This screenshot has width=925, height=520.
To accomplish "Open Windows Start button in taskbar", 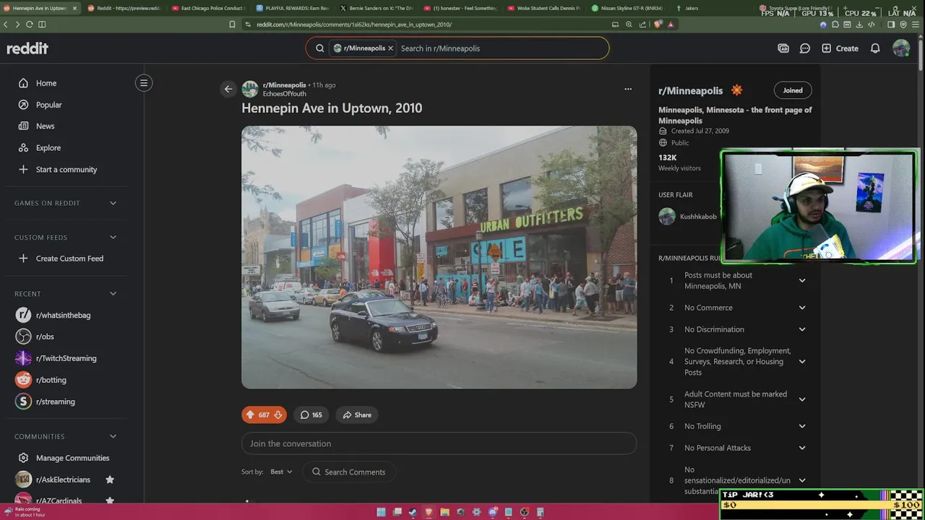I will [381, 512].
